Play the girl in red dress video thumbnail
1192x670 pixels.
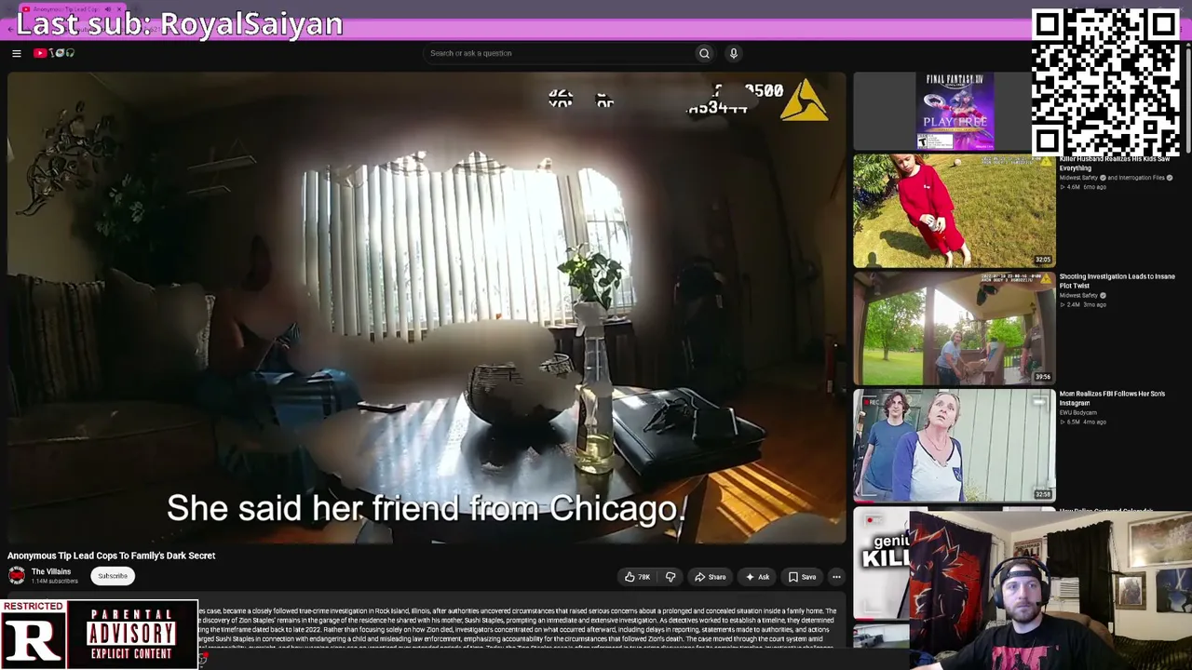tap(955, 211)
